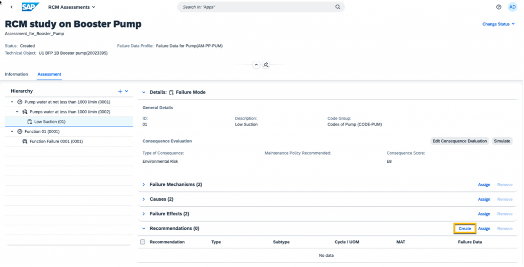This screenshot has width=524, height=267.
Task: Select the Low Suction (01) row
Action: 69,122
